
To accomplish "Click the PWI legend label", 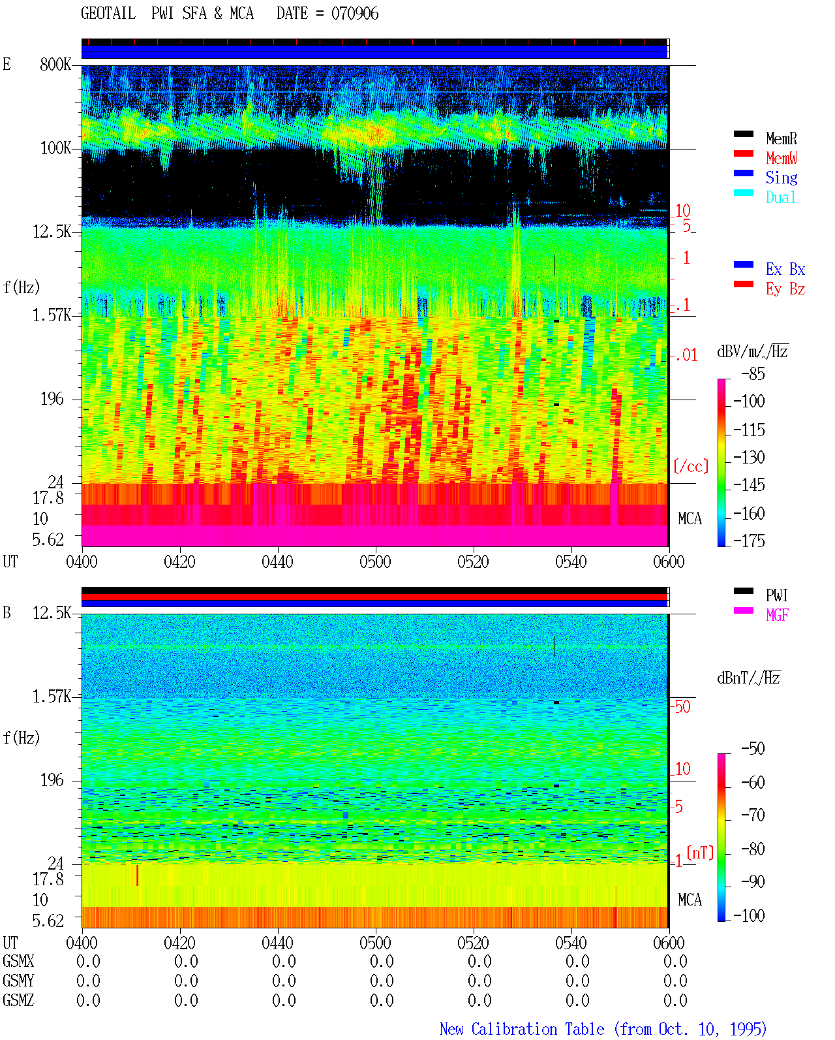I will coord(777,595).
